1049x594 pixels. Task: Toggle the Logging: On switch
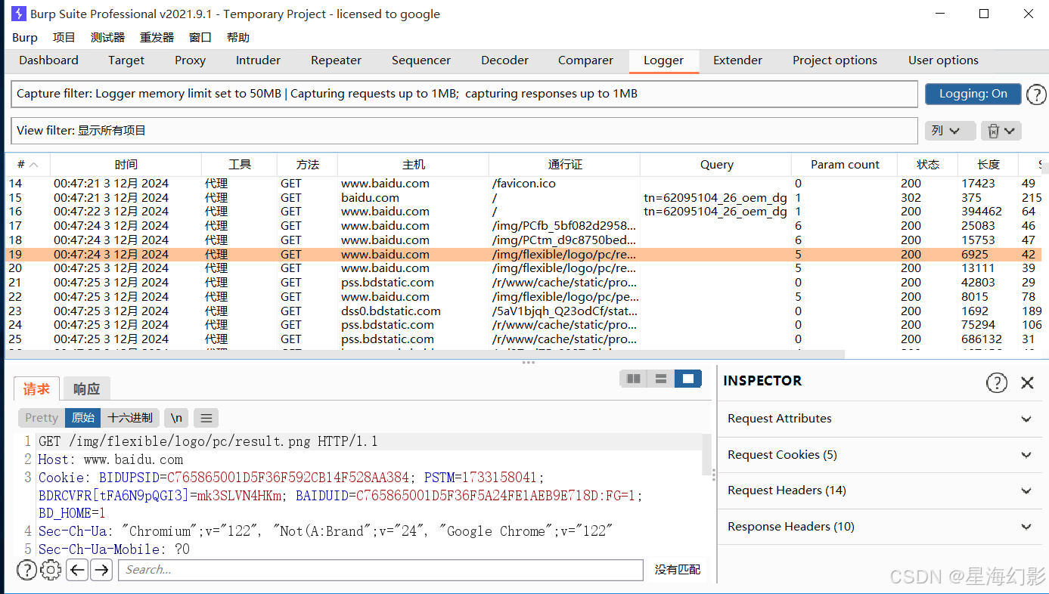[973, 94]
